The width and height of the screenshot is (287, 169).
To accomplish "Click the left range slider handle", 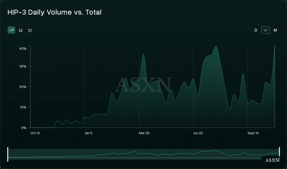I will point(8,154).
